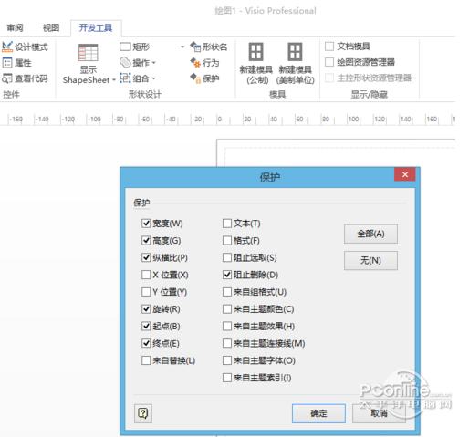The height and width of the screenshot is (437, 469).
Task: Check 来自主题索引(I) checkbox
Action: click(x=227, y=378)
